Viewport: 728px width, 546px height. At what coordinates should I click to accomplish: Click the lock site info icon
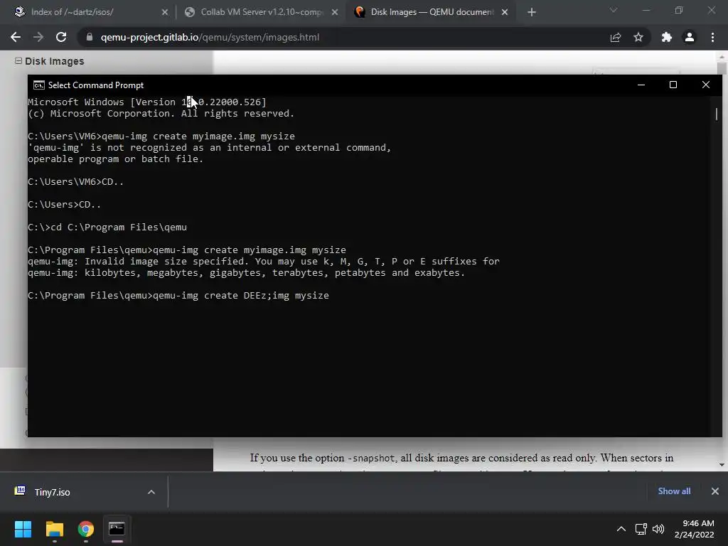[90, 37]
